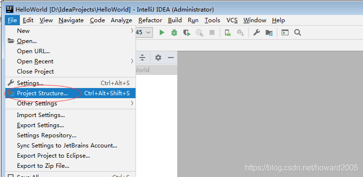Image resolution: width=363 pixels, height=177 pixels.
Task: Run with Coverage shield icon
Action: tap(187, 32)
